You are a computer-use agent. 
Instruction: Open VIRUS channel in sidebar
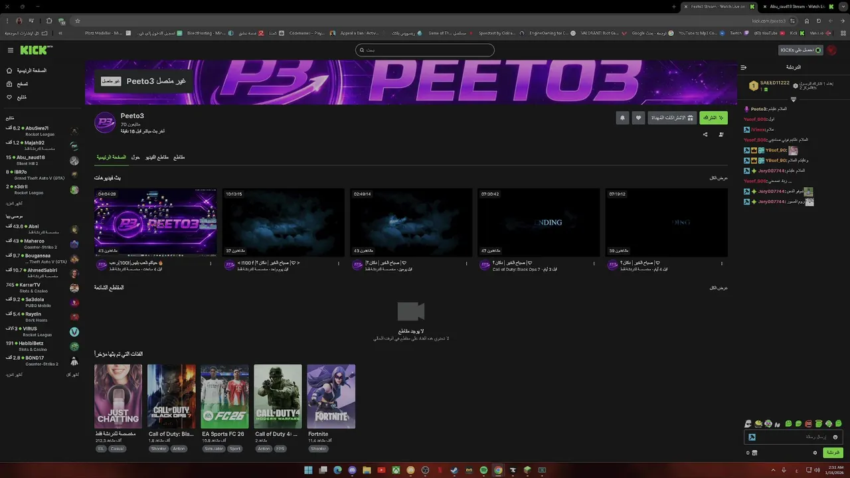(x=42, y=331)
